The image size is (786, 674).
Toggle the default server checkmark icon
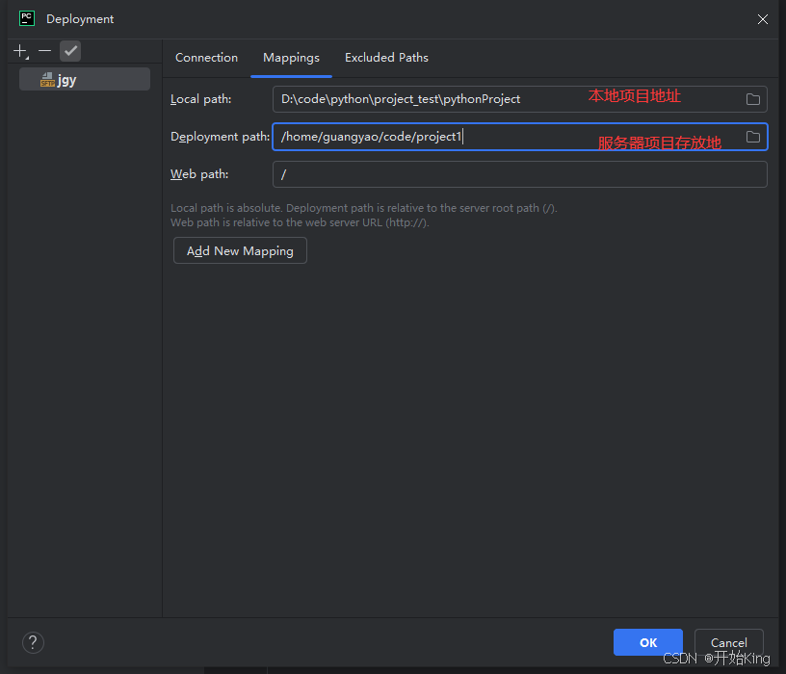[70, 51]
